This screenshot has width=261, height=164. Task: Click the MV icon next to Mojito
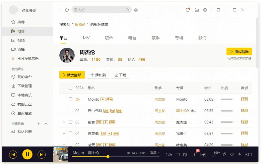(x=103, y=99)
